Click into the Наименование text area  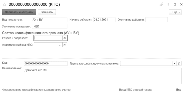point(103,76)
